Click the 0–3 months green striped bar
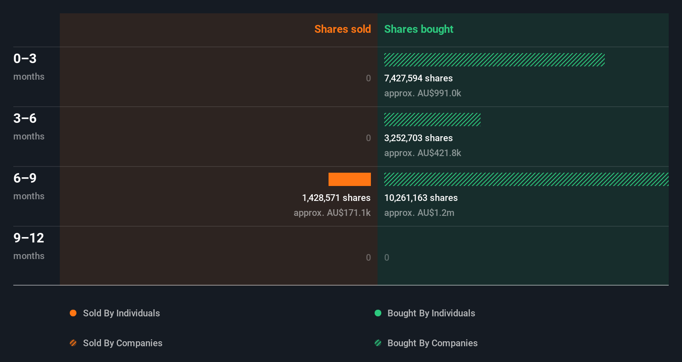The image size is (682, 362). coord(494,60)
